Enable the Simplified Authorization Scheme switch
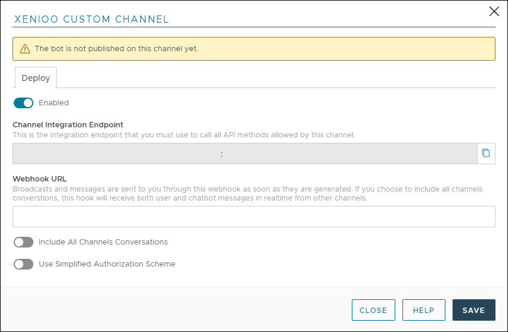508x332 pixels. coord(24,264)
